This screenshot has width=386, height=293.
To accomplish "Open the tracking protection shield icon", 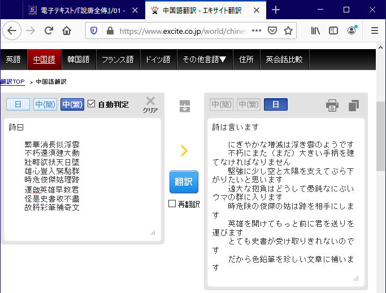I will point(94,30).
